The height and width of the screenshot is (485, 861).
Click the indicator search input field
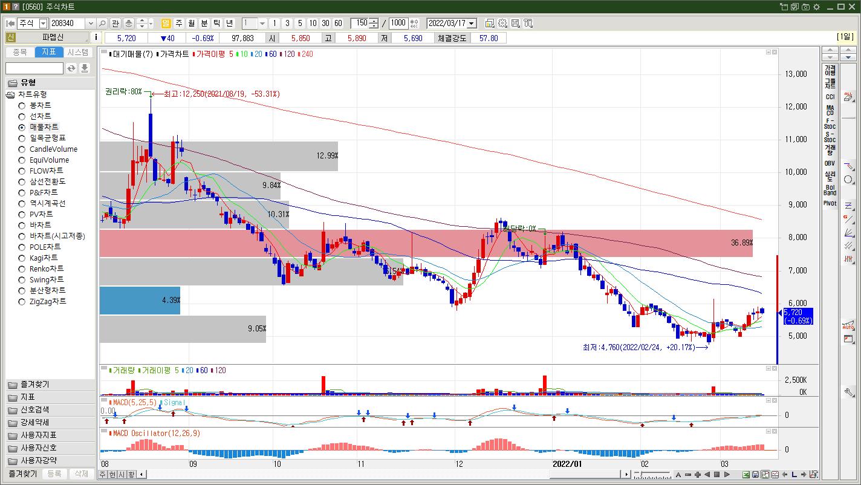click(34, 68)
